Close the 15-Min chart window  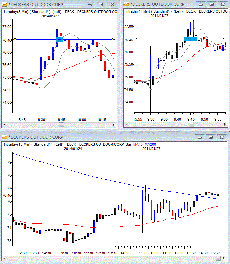click(x=222, y=137)
